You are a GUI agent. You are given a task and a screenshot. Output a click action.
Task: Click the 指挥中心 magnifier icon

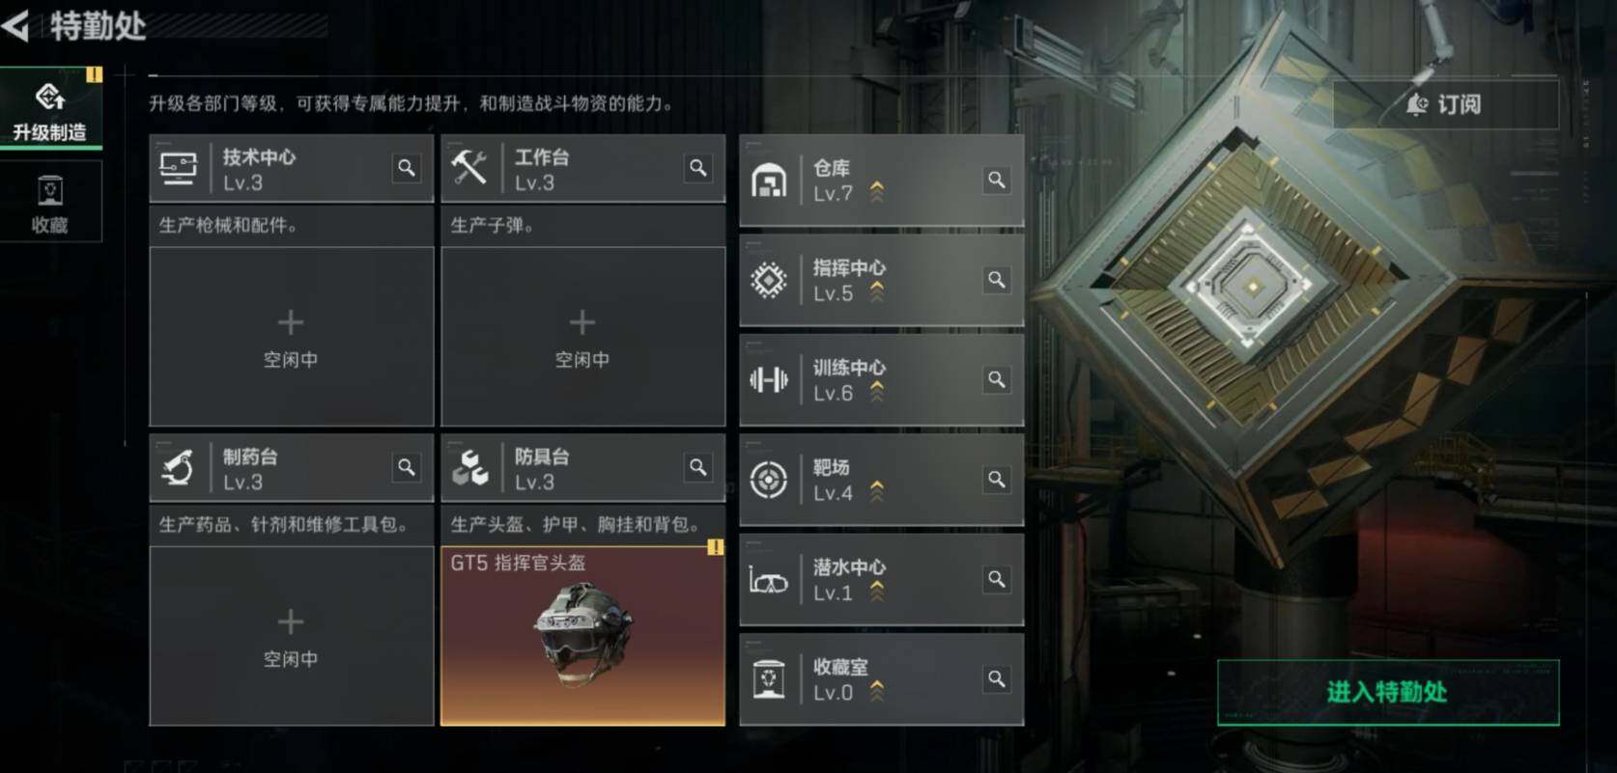[x=997, y=280]
